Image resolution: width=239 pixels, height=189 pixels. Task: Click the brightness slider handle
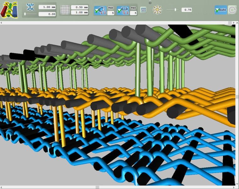click(175, 10)
